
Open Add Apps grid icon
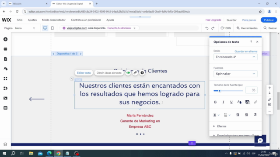[5, 78]
